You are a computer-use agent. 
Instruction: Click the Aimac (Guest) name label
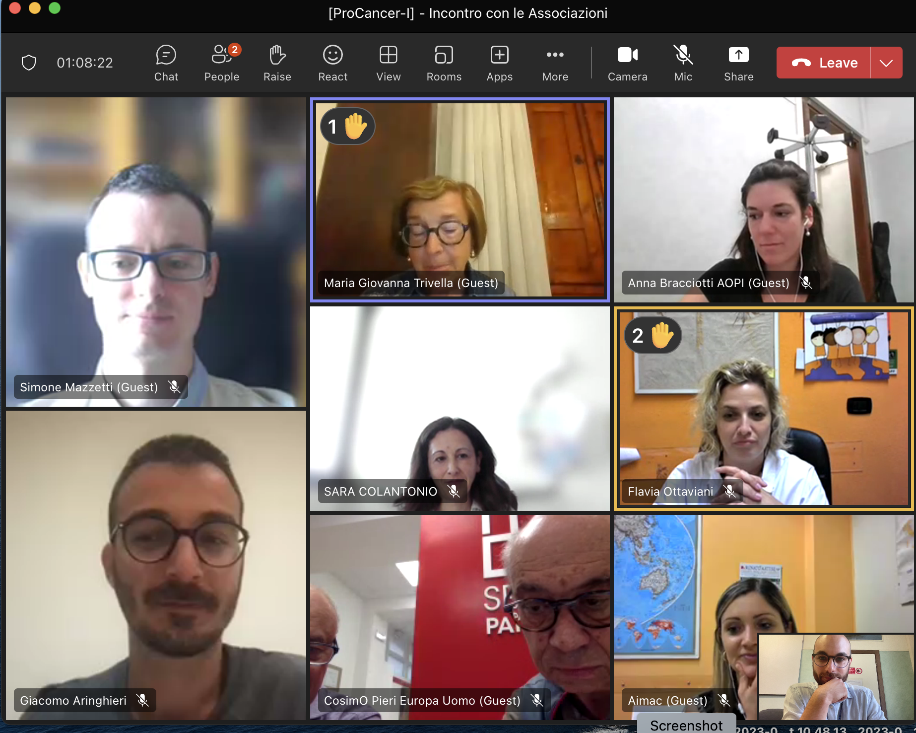point(667,700)
